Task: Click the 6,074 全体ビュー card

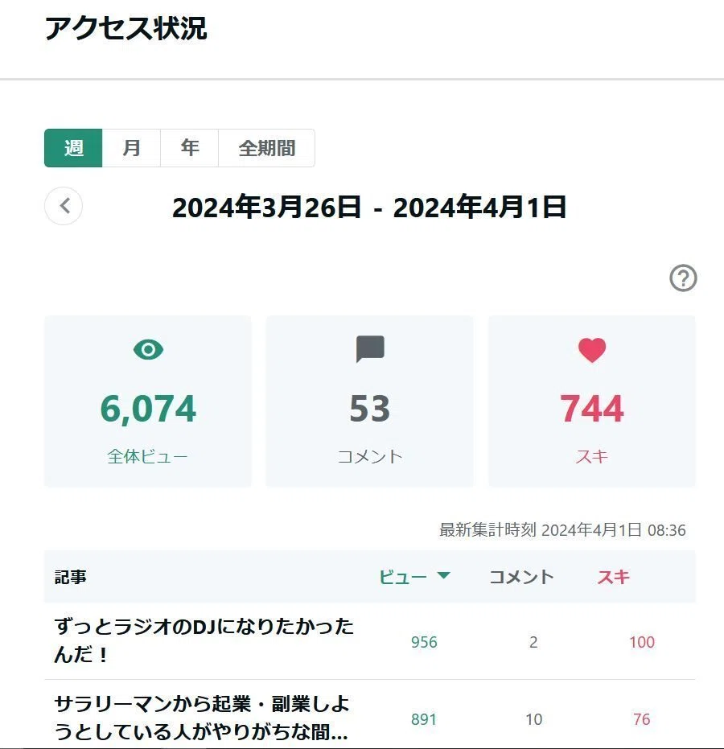Action: point(147,401)
